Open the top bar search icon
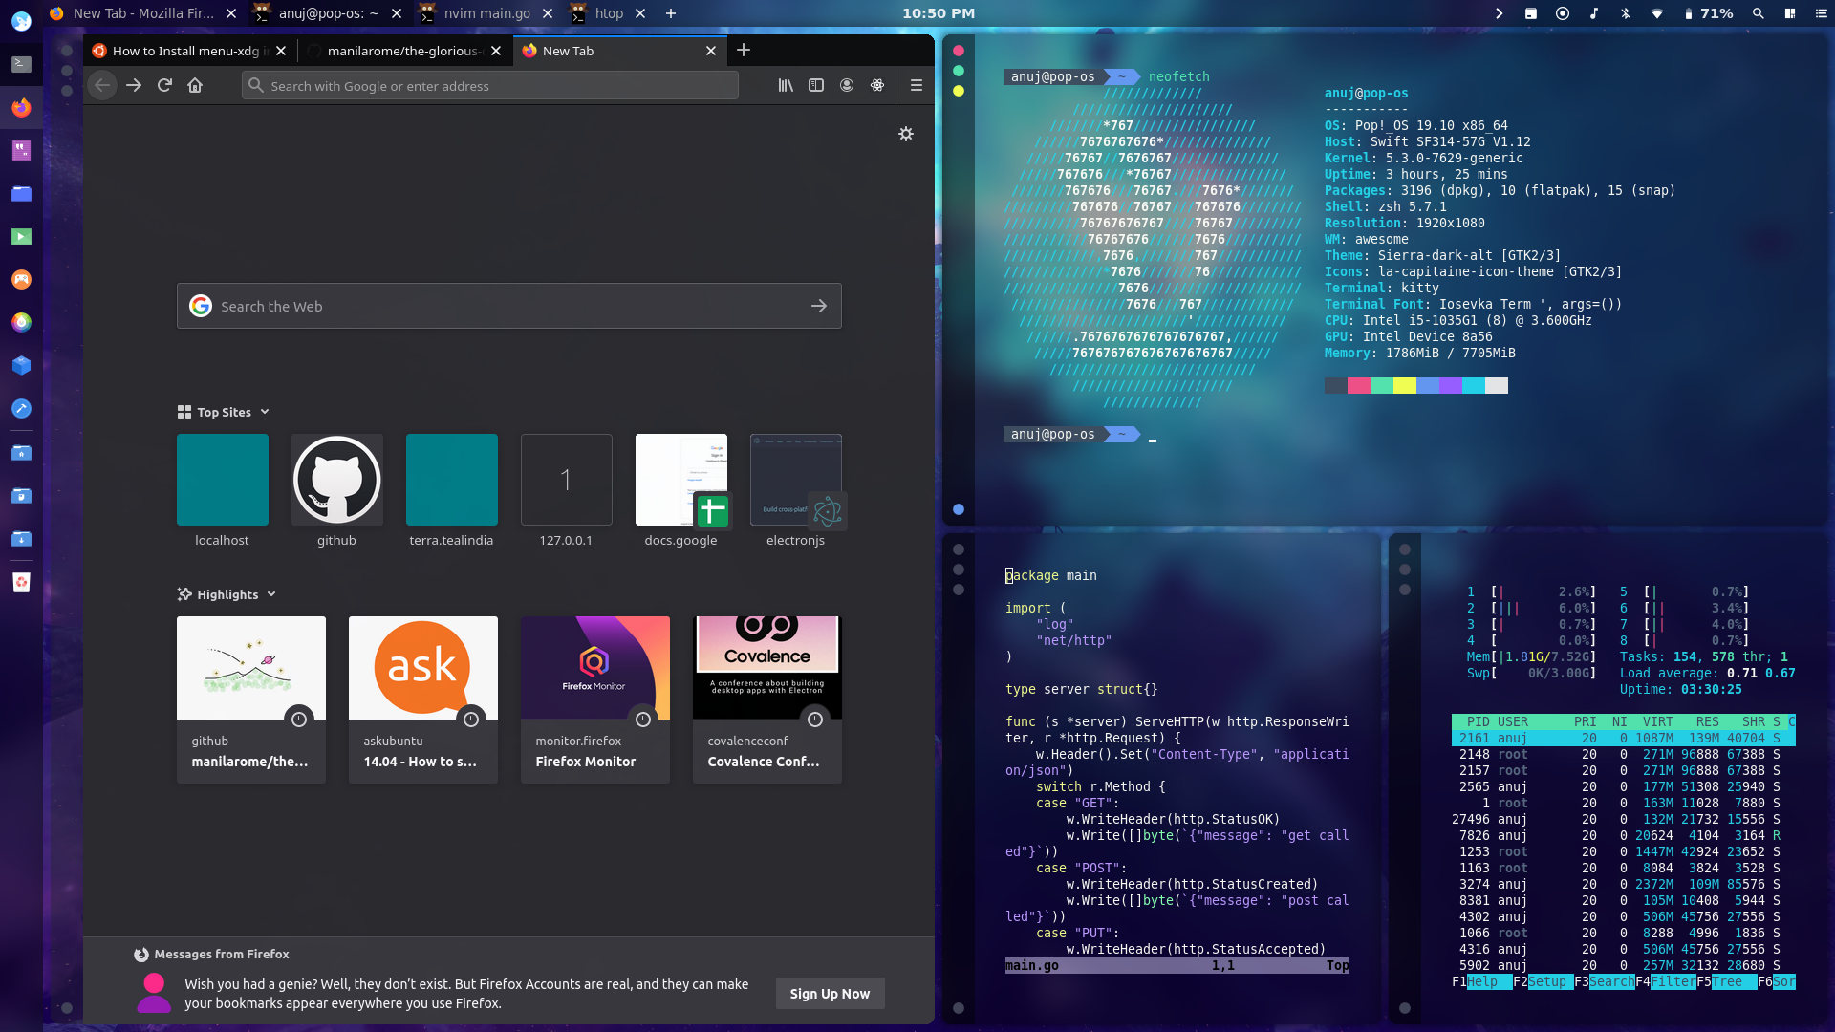The height and width of the screenshot is (1032, 1835). coord(1758,13)
